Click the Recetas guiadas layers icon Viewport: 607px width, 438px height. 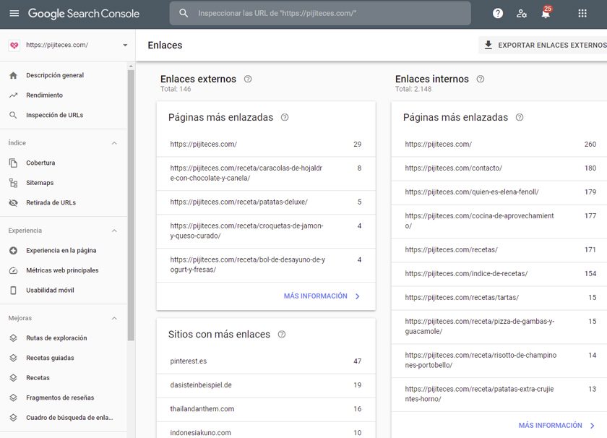13,358
